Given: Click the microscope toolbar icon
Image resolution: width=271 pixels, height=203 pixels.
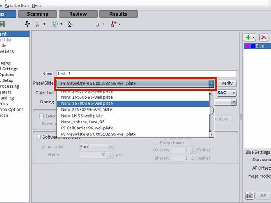Looking at the screenshot, I should [70, 24].
